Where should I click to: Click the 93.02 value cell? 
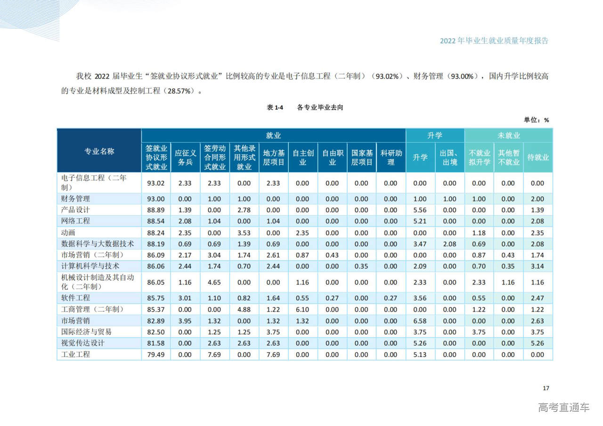(x=156, y=183)
